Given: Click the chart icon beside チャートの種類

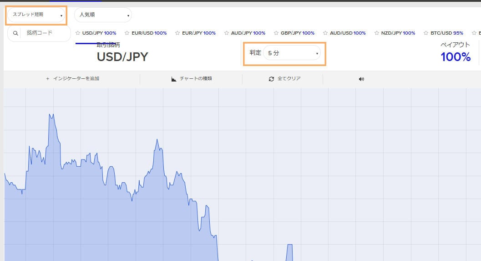Looking at the screenshot, I should pyautogui.click(x=174, y=79).
